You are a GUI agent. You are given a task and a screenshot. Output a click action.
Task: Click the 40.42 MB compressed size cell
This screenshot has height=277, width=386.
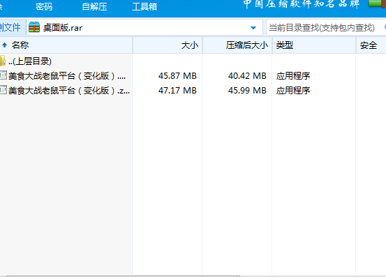247,76
